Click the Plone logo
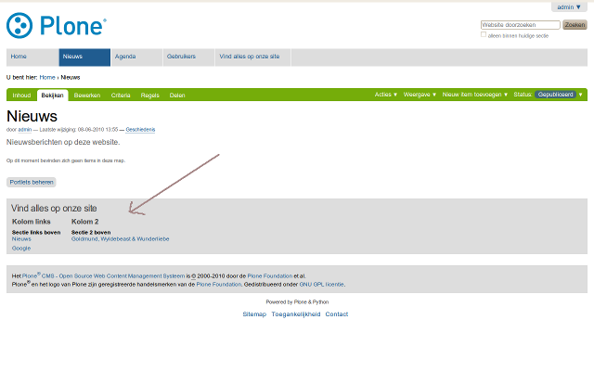 (56, 25)
